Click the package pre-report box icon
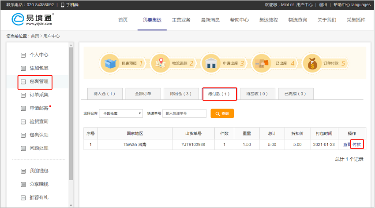Viewport: 375px width, 208px height. point(110,64)
